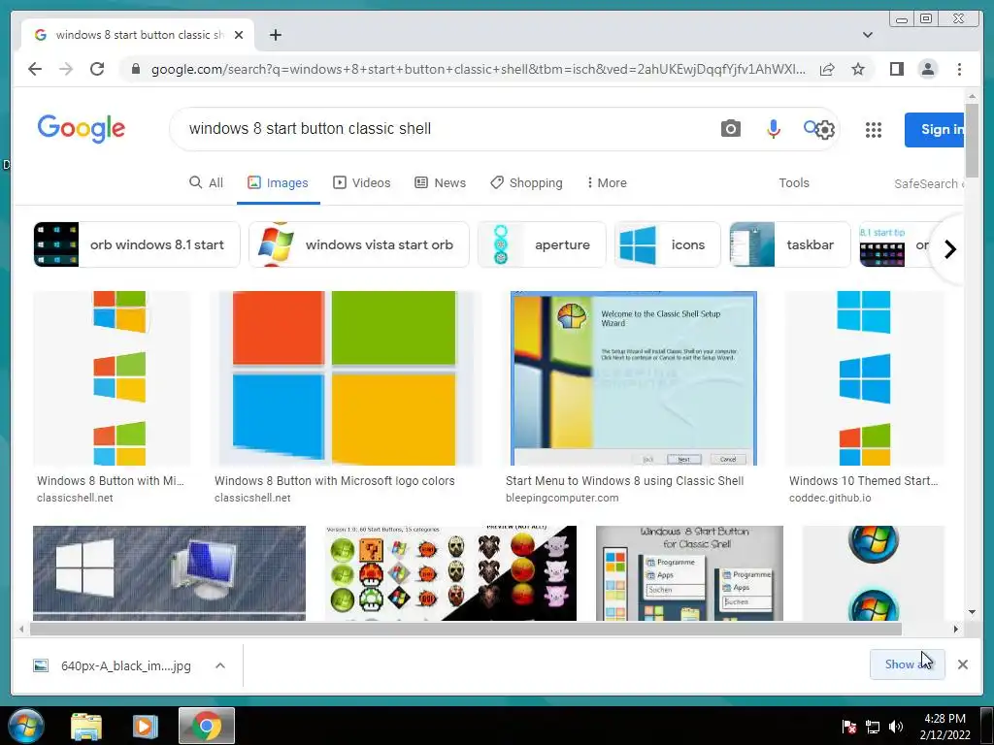Click the vertical scrollbar down arrow
This screenshot has width=994, height=745.
click(972, 612)
